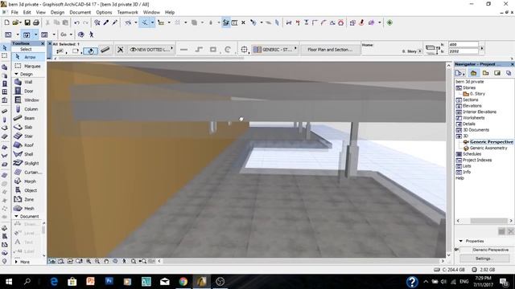Open Elevations in Navigator tree
This screenshot has height=289, width=515.
click(x=472, y=106)
